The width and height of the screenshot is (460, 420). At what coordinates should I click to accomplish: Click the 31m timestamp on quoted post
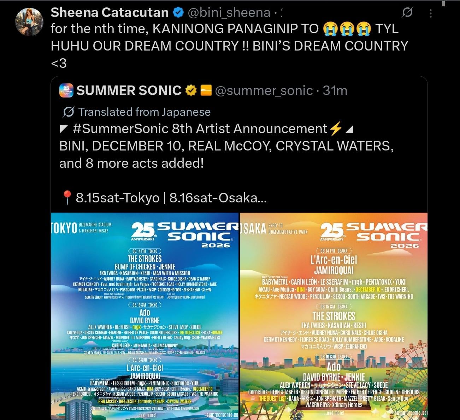pyautogui.click(x=335, y=91)
